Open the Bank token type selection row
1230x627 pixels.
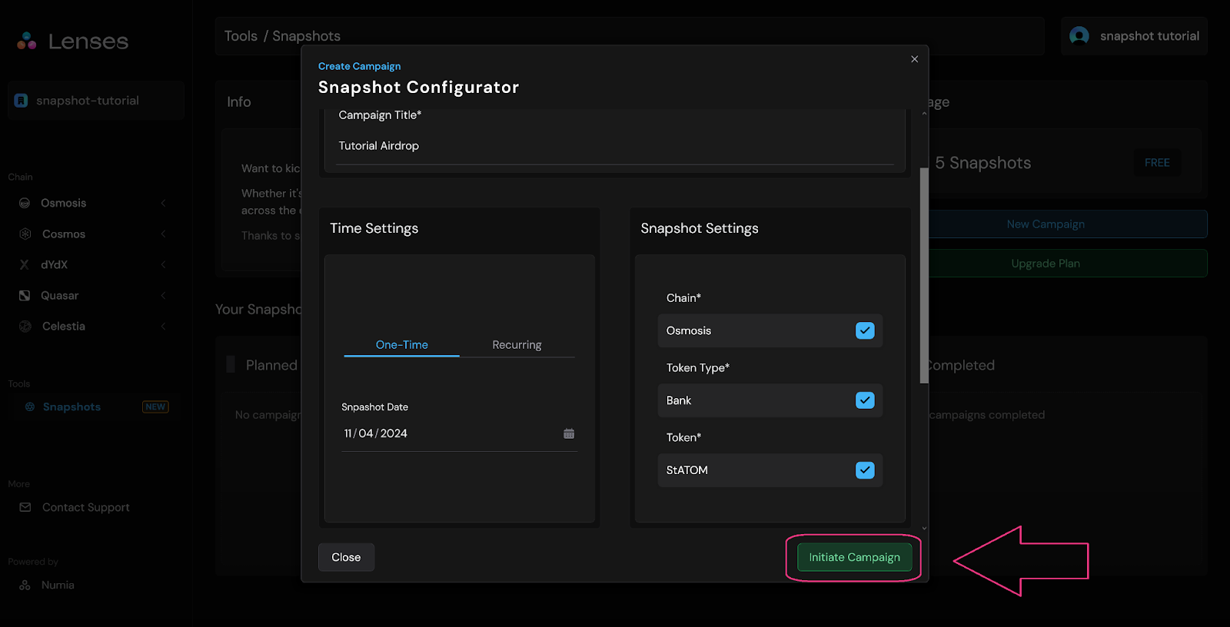770,400
